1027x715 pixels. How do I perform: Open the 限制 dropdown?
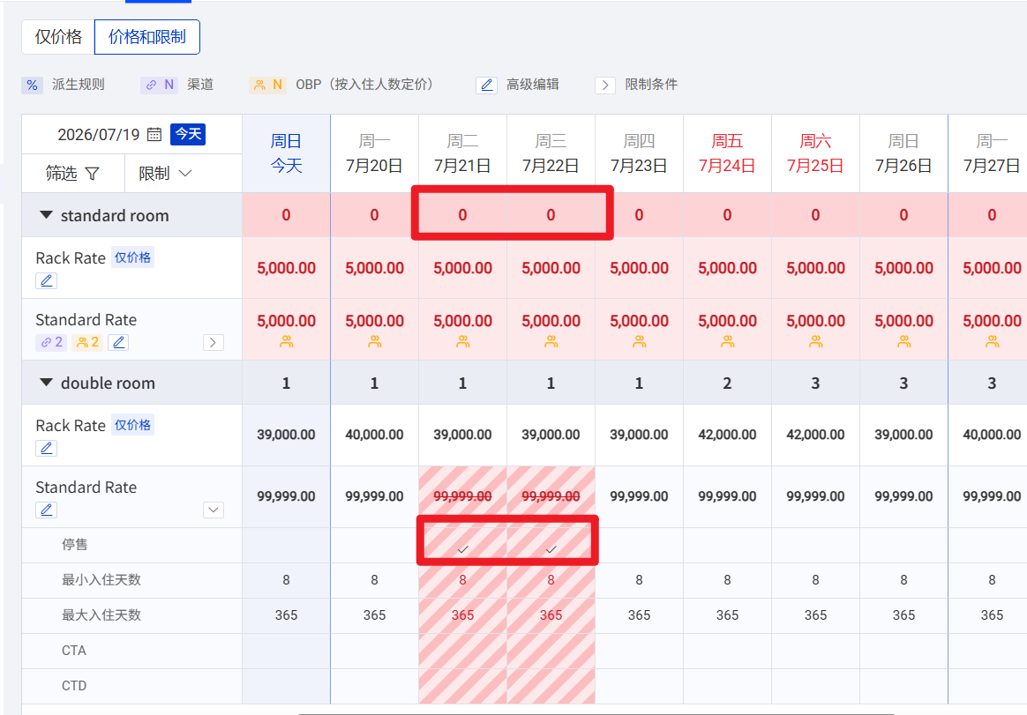coord(165,174)
